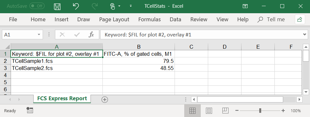Image resolution: width=310 pixels, height=117 pixels.
Task: Add new sheet with plus icon
Action: (x=105, y=100)
